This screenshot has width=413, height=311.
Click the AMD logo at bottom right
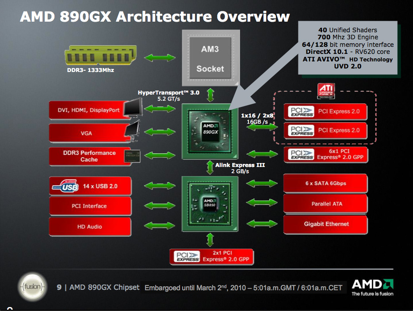(x=372, y=284)
